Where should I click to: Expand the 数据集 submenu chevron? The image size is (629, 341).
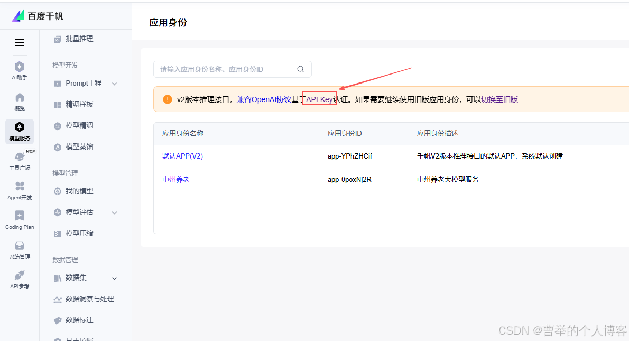click(x=114, y=279)
